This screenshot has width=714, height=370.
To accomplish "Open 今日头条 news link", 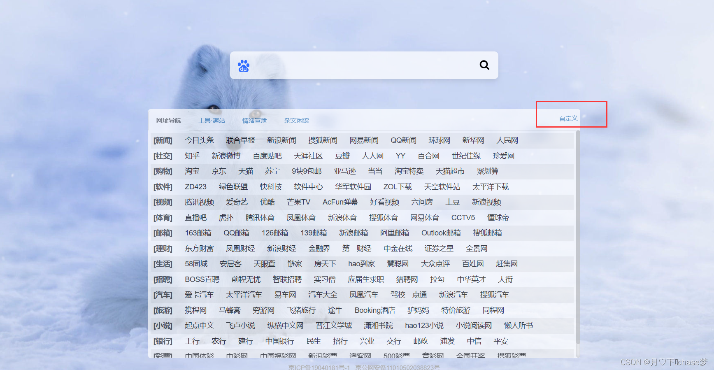I will tap(199, 140).
